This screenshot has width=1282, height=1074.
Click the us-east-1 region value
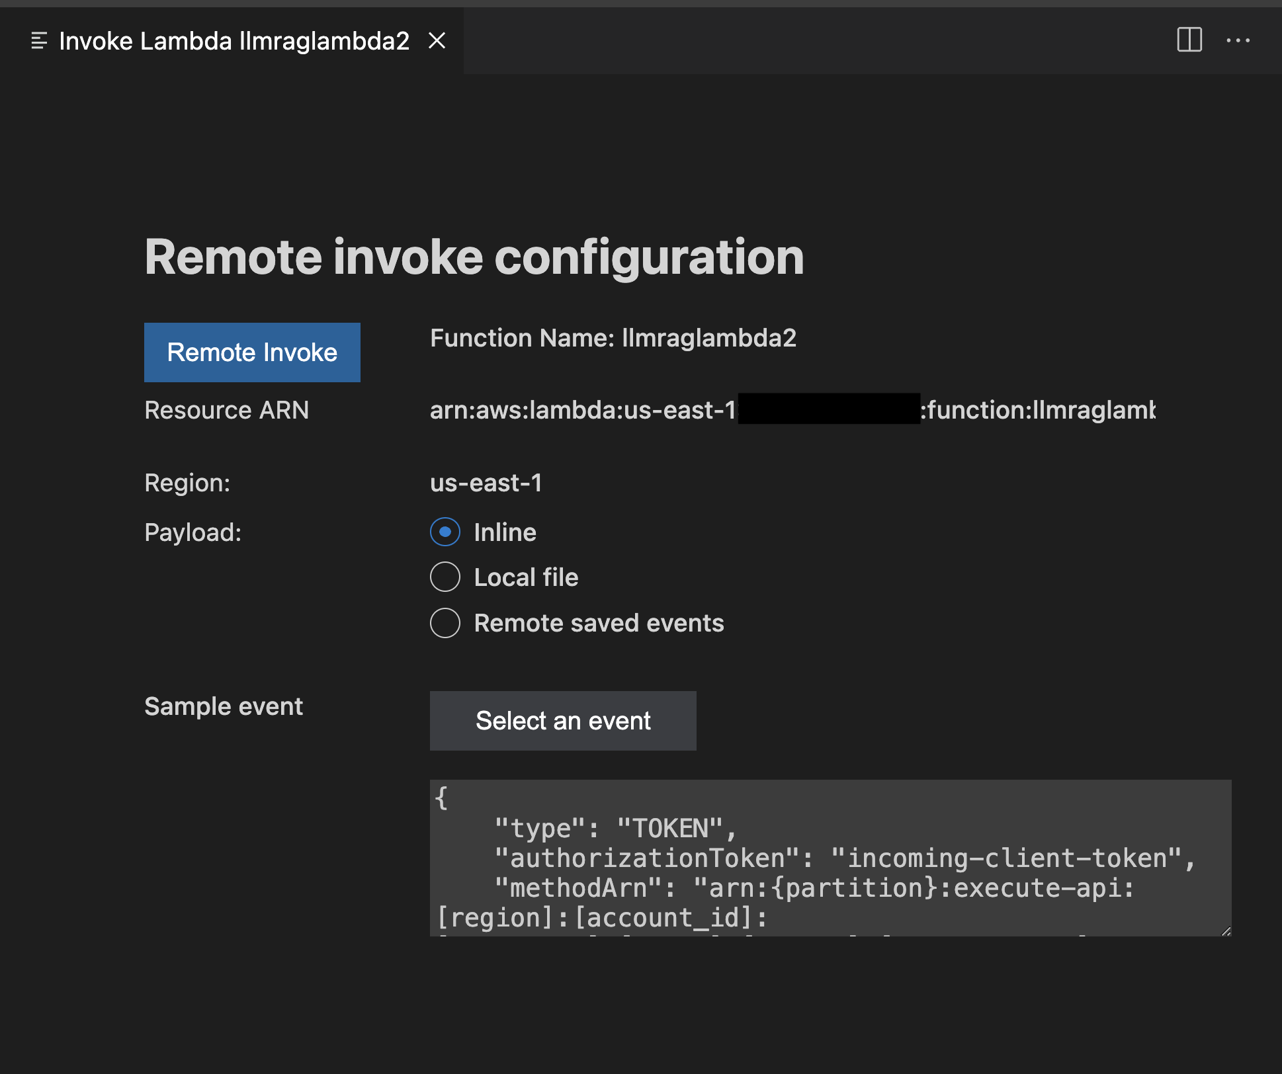[486, 483]
